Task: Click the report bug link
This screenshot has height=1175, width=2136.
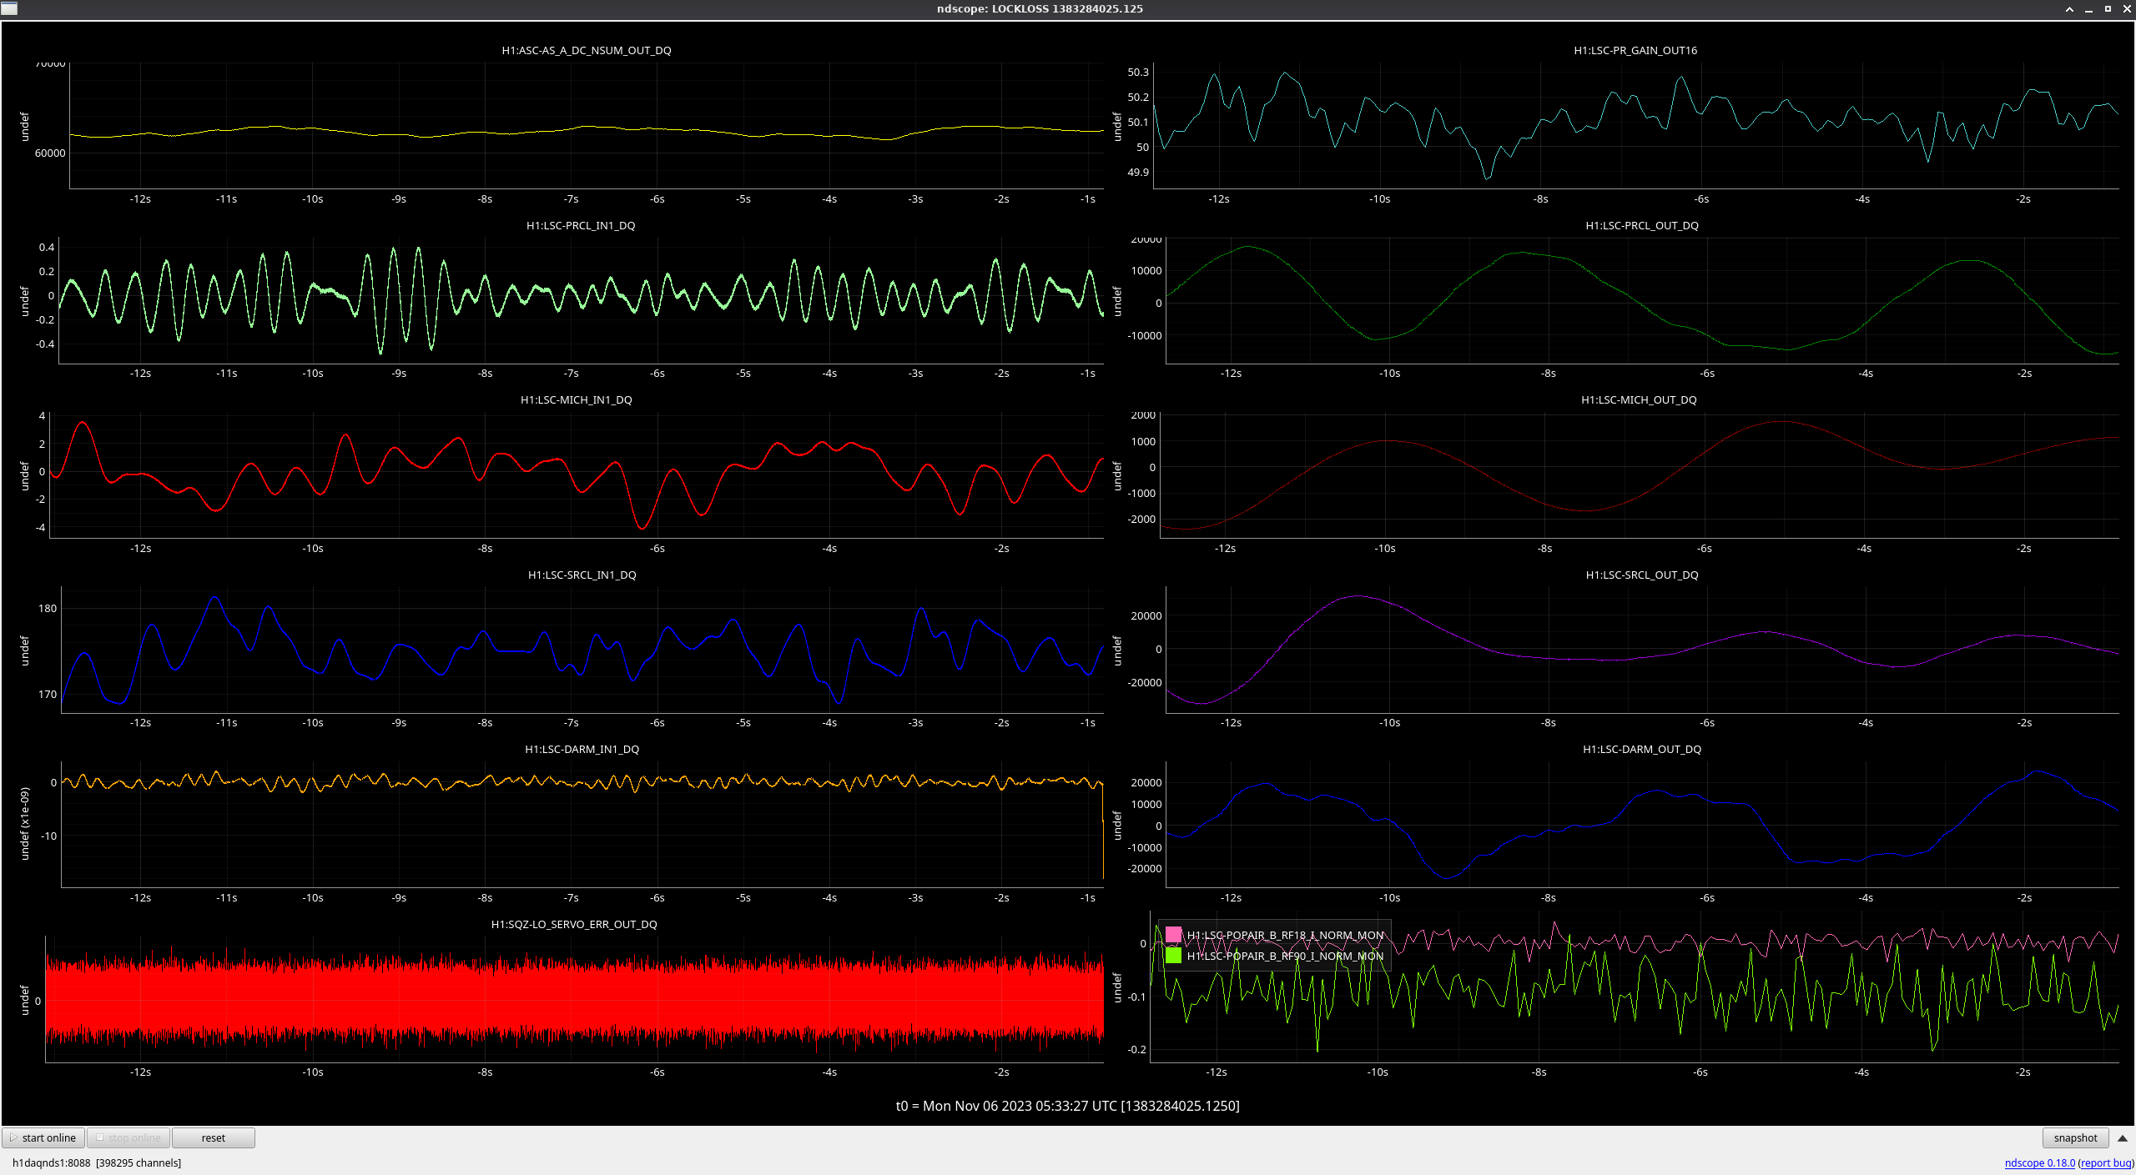Action: (2105, 1162)
